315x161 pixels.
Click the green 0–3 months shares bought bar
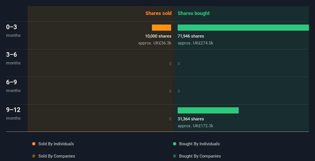tap(243, 28)
